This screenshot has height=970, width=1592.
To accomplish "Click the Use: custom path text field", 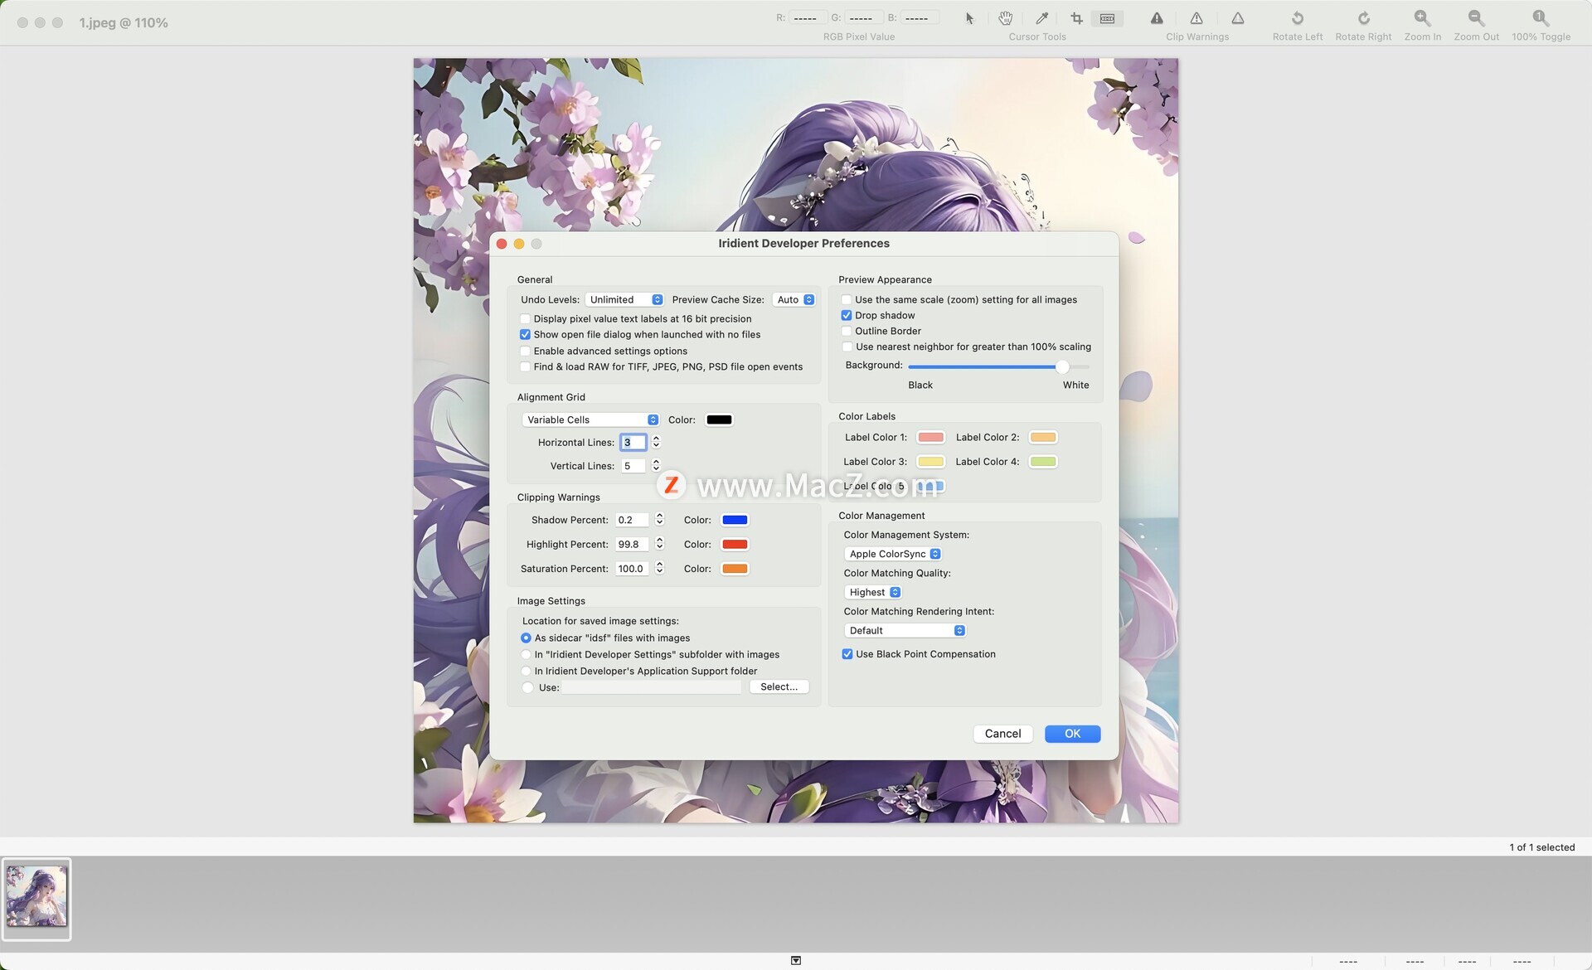I will tap(653, 687).
